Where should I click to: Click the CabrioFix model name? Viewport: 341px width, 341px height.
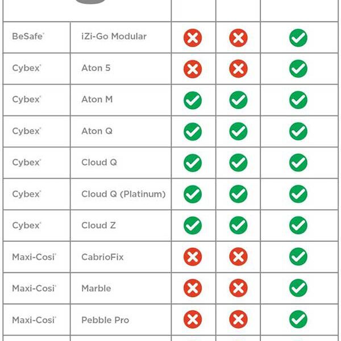[x=102, y=257]
